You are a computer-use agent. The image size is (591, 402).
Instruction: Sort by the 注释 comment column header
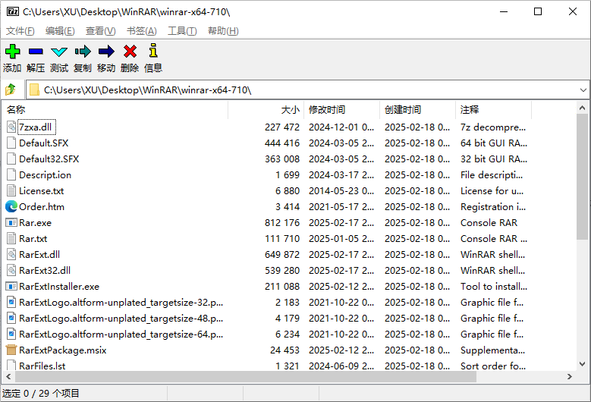493,110
